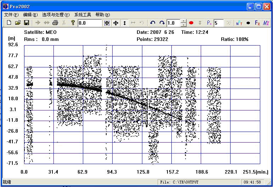This screenshot has height=187, width=273.
Task: Click the grey right-arrow toolbar icon
Action: click(38, 23)
